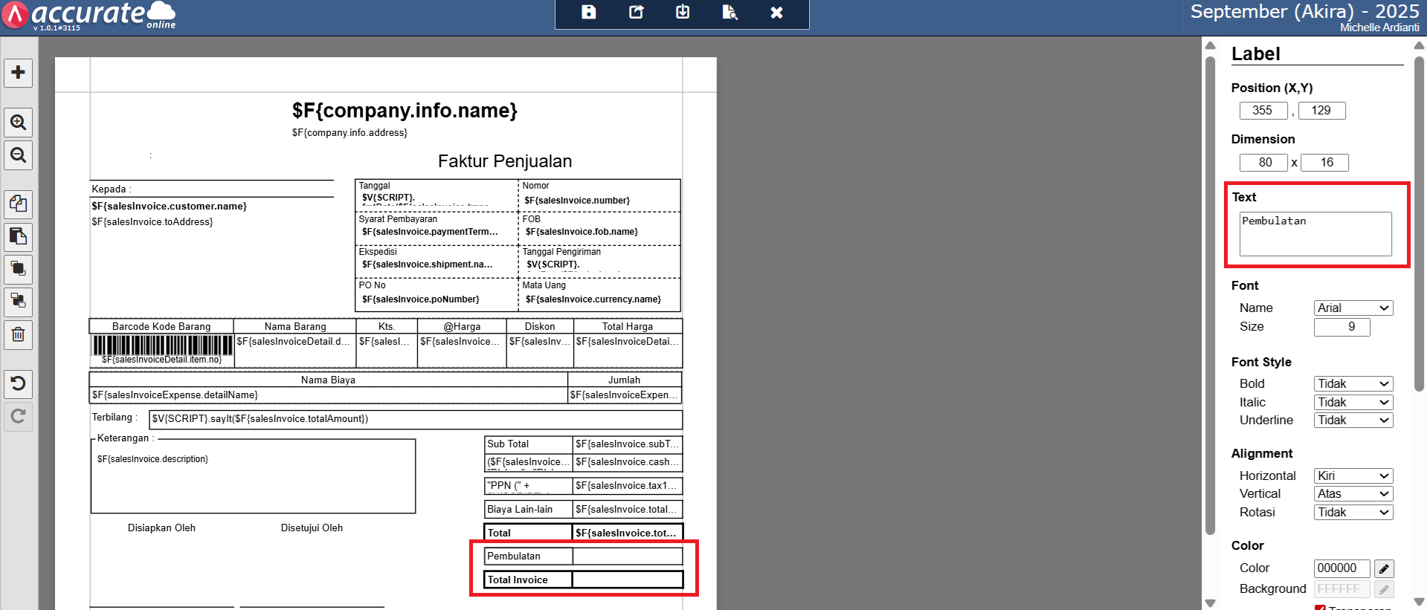This screenshot has width=1427, height=610.
Task: Open the Font Name dropdown
Action: click(1353, 308)
